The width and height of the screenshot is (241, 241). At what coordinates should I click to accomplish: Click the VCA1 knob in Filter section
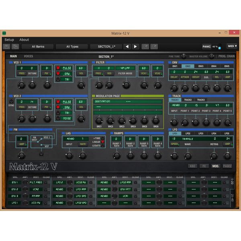tap(144, 85)
